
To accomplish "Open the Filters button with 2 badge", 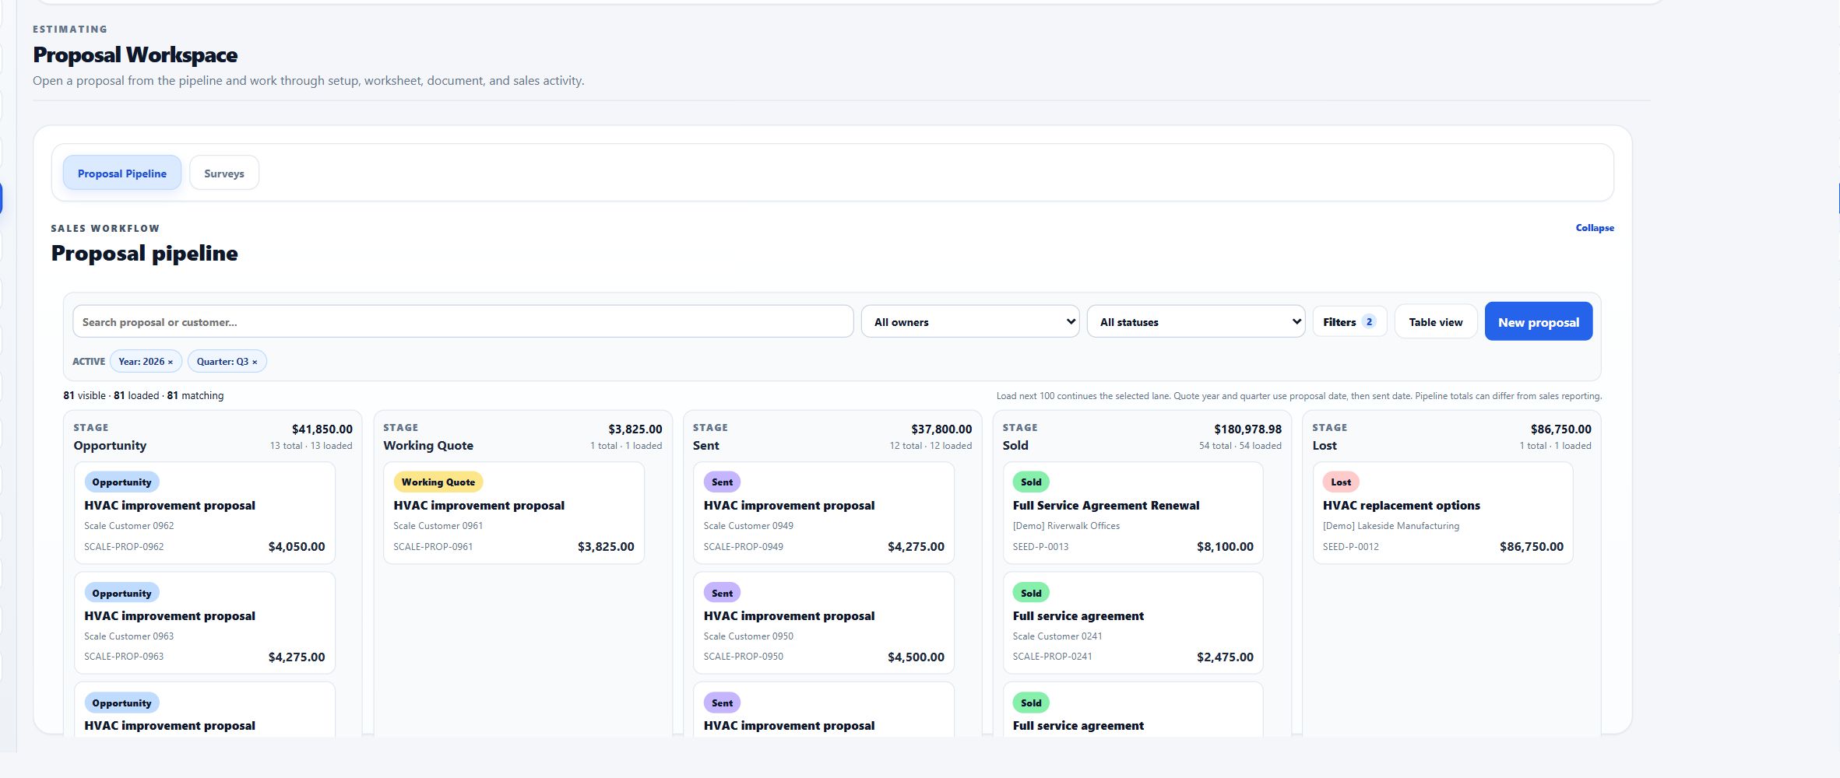I will coord(1349,321).
